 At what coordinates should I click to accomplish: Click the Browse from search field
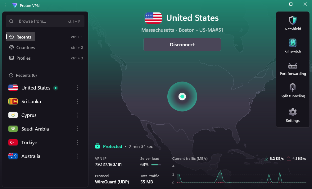click(x=42, y=21)
